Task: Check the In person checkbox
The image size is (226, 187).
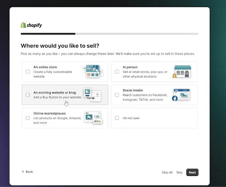Action: coord(117,71)
